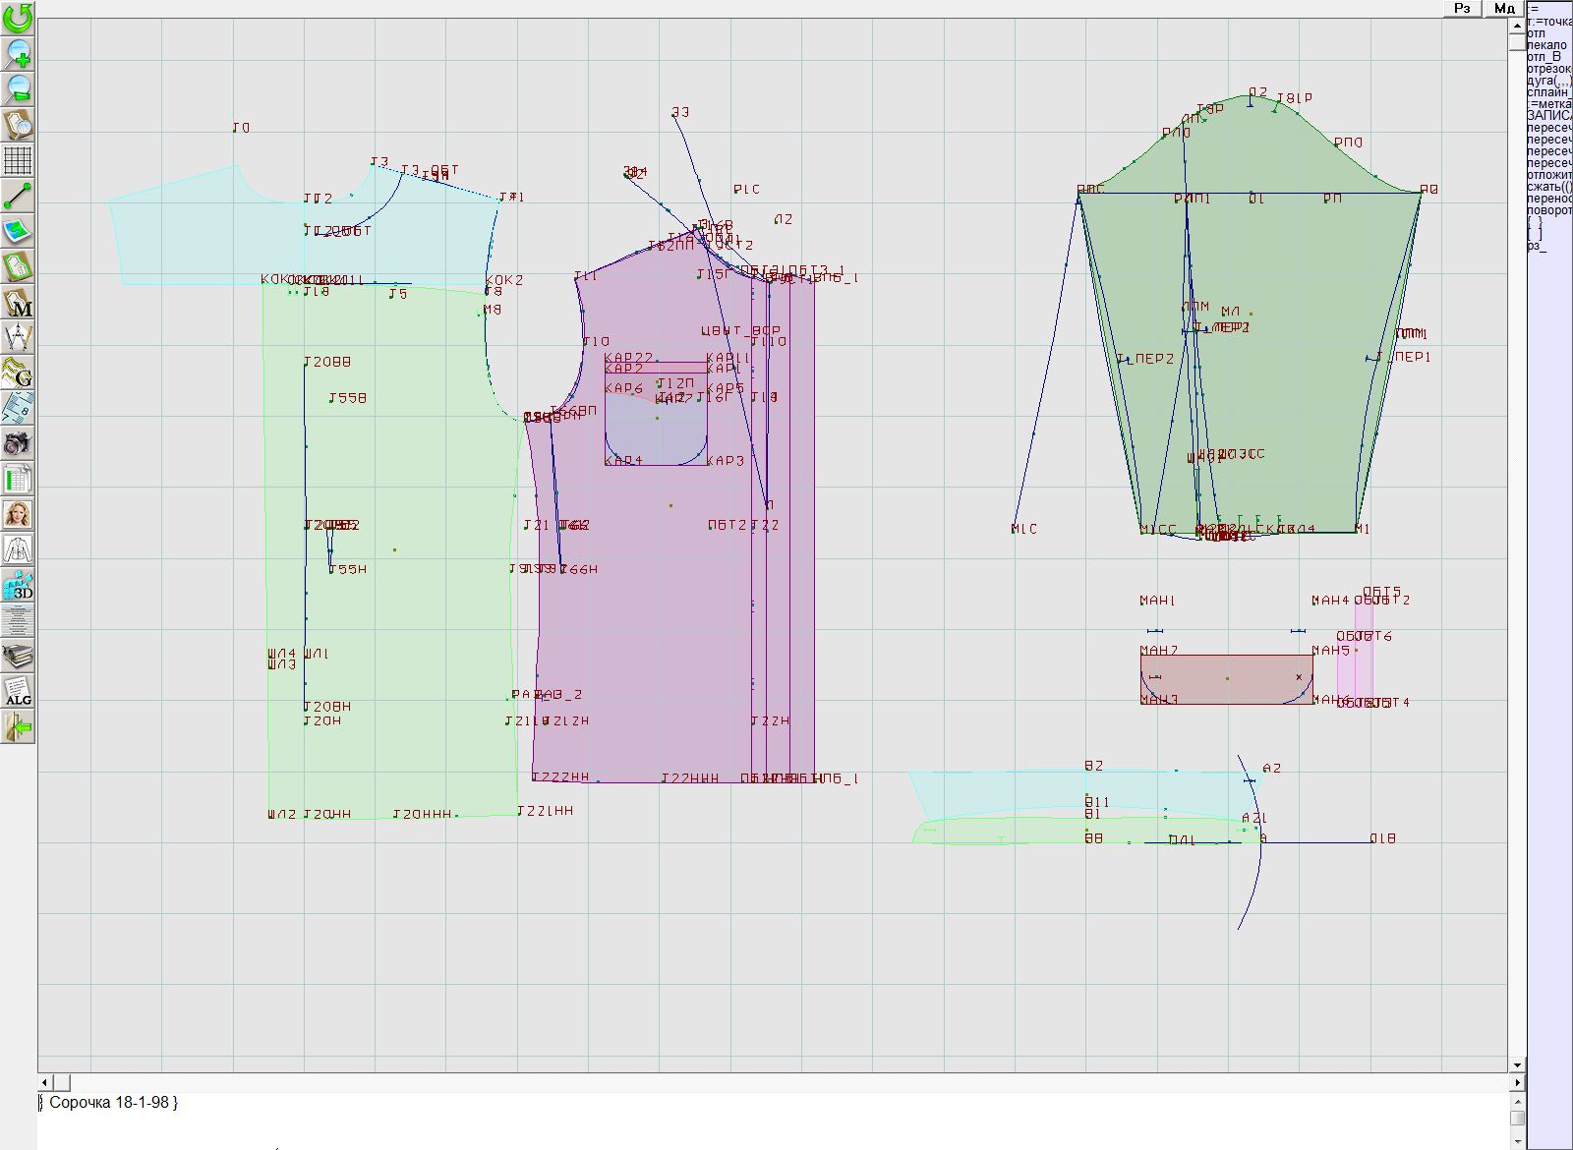Click the vertical scrollbar up arrow
This screenshot has width=1573, height=1150.
pos(1517,24)
